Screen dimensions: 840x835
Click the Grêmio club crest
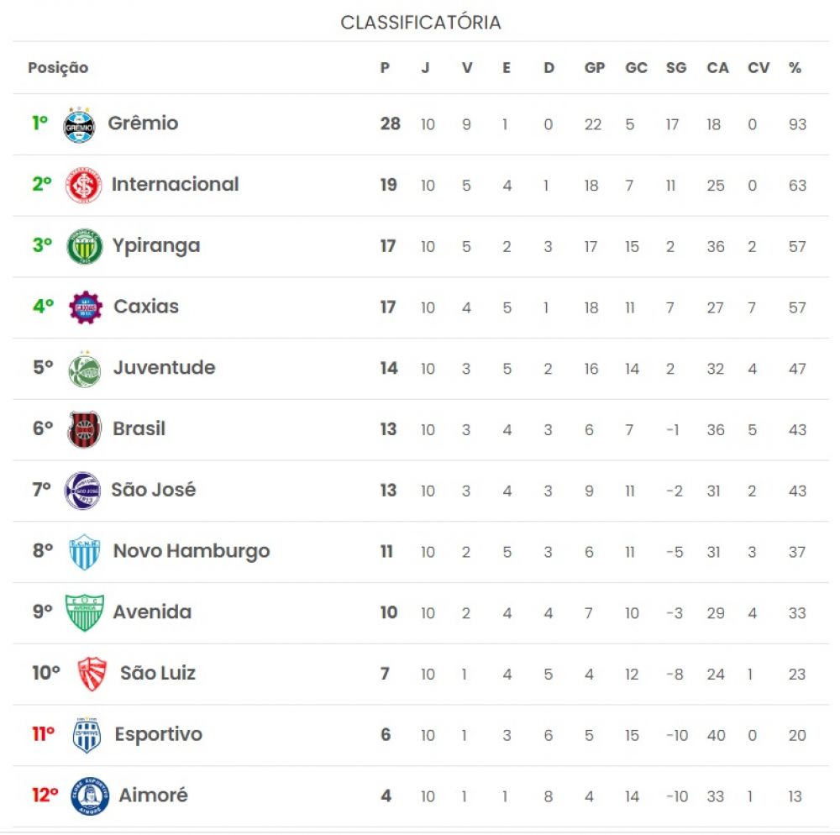pos(79,125)
